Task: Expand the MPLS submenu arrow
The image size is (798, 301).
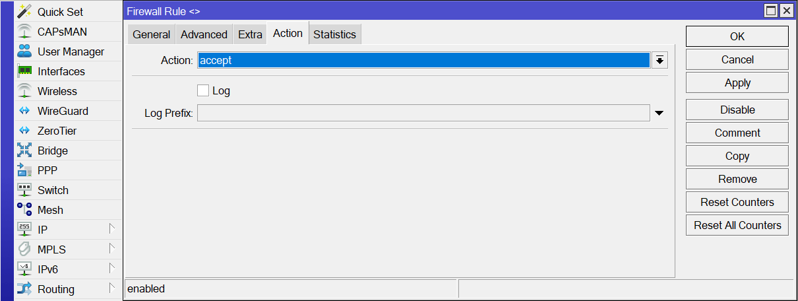Action: point(112,249)
